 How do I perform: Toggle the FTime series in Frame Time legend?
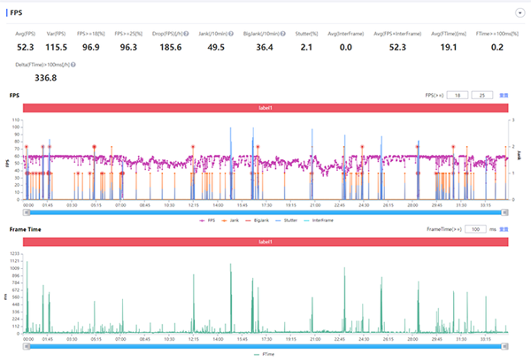[x=267, y=352]
